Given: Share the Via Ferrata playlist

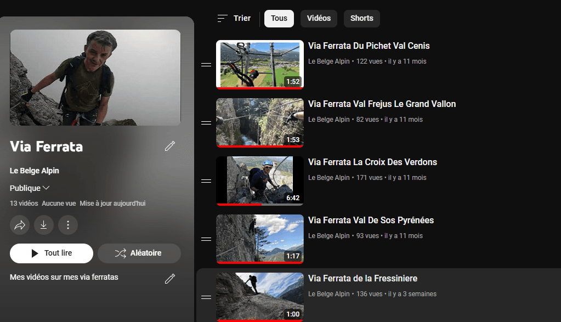Looking at the screenshot, I should pos(20,225).
